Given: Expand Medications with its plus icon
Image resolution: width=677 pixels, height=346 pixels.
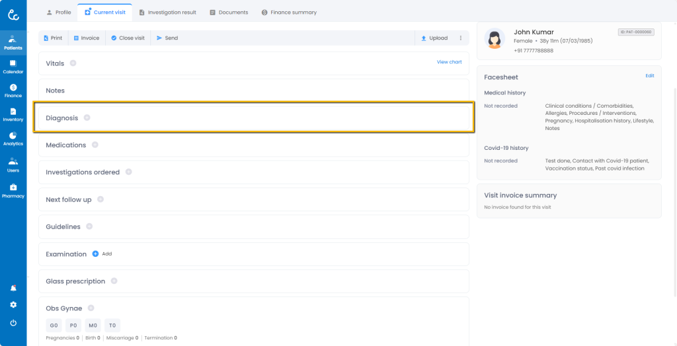Looking at the screenshot, I should point(95,145).
